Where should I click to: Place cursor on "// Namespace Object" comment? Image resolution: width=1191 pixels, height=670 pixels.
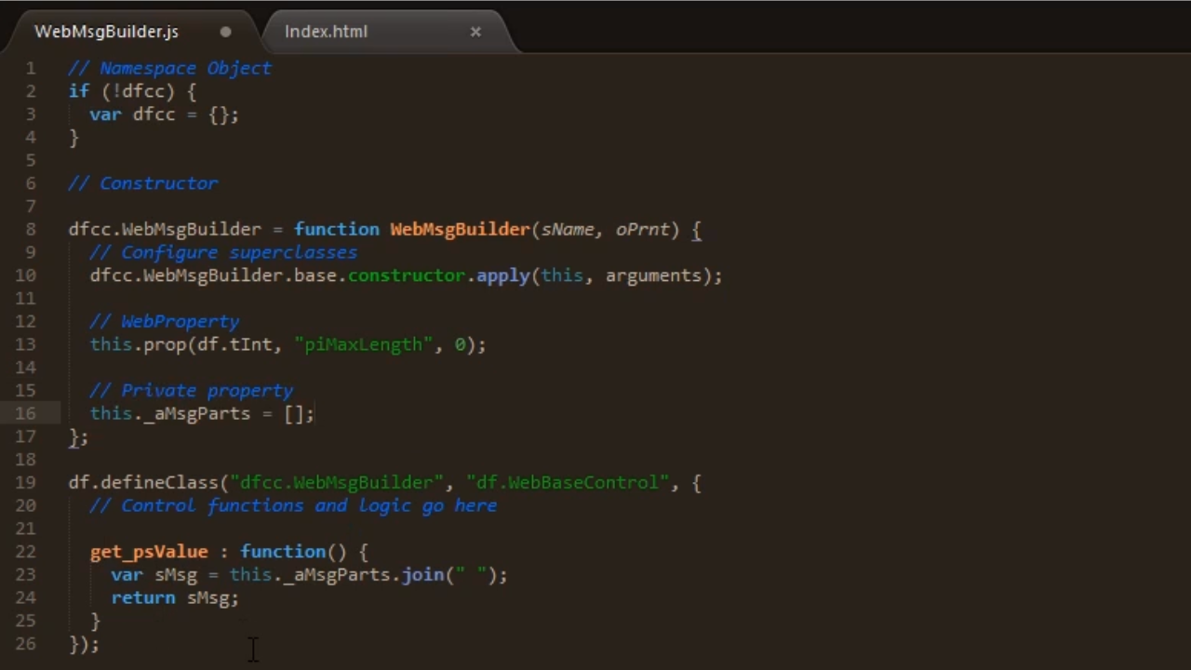(169, 68)
